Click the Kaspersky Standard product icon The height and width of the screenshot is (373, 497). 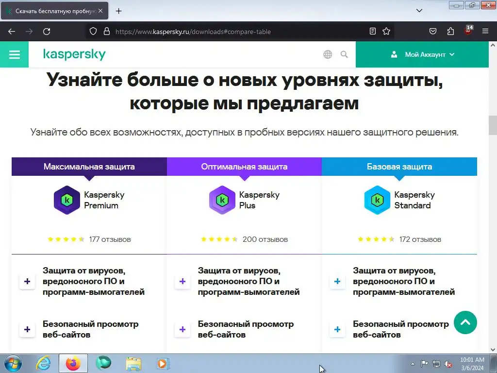pos(377,200)
